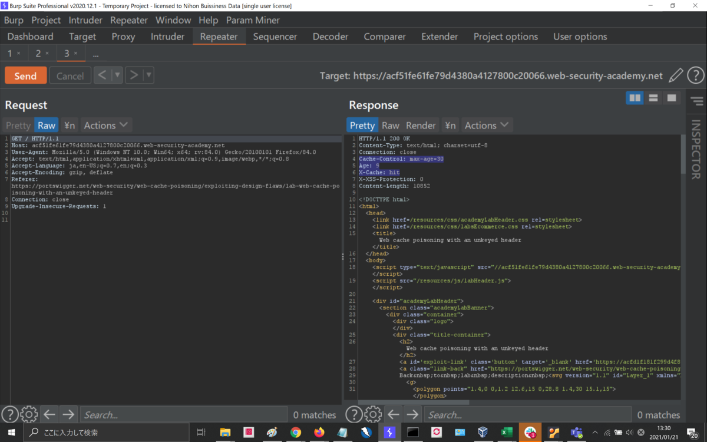Open the Inspector panel hamburger icon
Image resolution: width=707 pixels, height=442 pixels.
point(697,101)
